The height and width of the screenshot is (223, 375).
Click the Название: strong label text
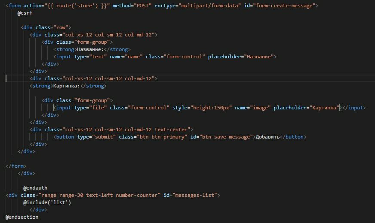(x=90, y=49)
